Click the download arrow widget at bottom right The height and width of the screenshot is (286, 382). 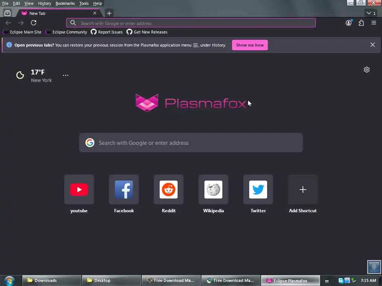[374, 267]
